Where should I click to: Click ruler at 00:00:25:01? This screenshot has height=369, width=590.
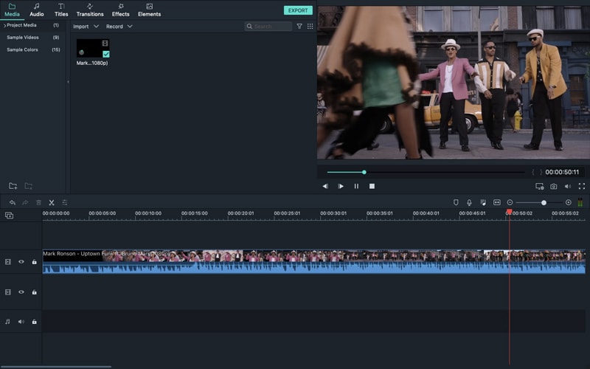coord(287,213)
